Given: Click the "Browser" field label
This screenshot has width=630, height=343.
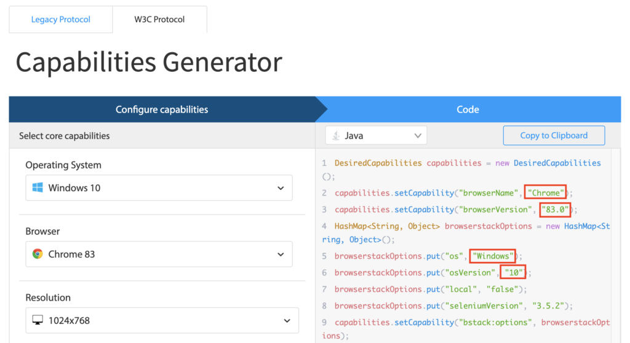Looking at the screenshot, I should click(x=42, y=231).
